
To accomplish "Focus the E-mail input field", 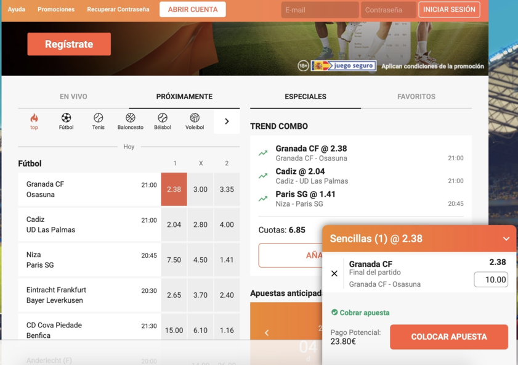I will click(320, 10).
